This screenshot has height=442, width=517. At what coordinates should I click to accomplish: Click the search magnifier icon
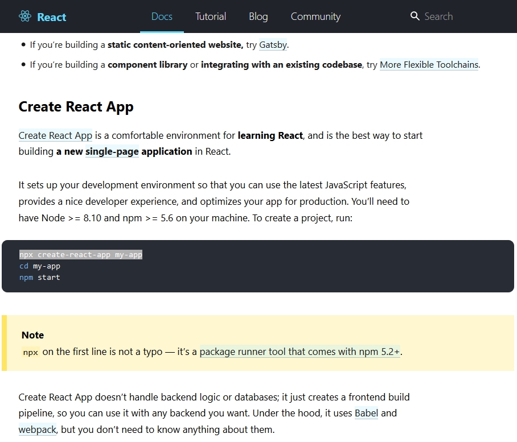click(x=415, y=16)
